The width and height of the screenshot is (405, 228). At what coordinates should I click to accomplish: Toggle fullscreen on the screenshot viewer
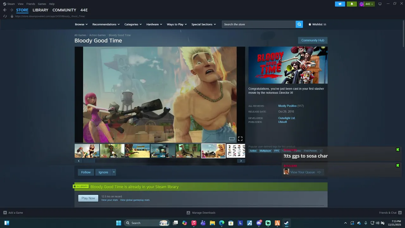240,139
